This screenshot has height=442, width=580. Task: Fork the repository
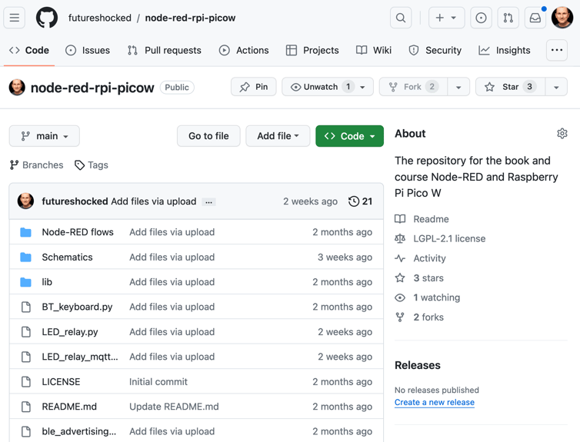tap(414, 87)
